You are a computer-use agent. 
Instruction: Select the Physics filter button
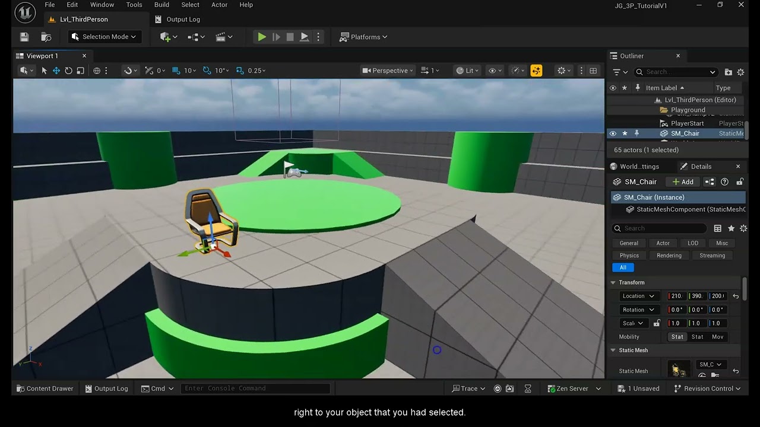[x=629, y=256]
